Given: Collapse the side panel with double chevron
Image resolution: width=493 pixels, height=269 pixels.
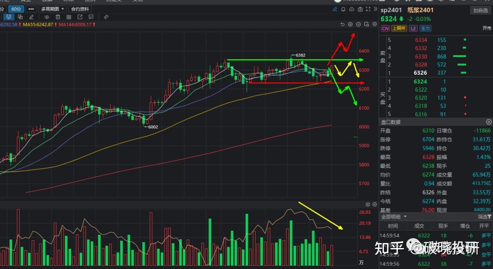Looking at the screenshot, I should [x=375, y=9].
